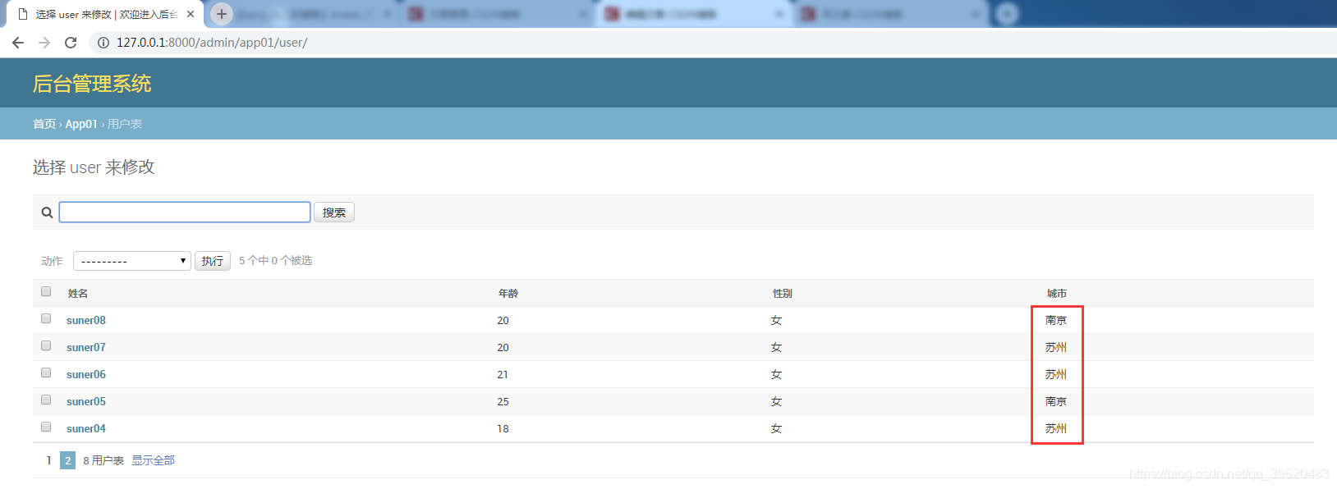The width and height of the screenshot is (1337, 489).
Task: Click 南京 city cell in suner08 row
Action: (x=1056, y=320)
